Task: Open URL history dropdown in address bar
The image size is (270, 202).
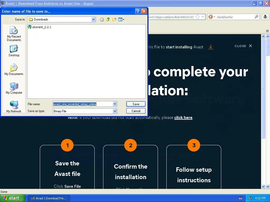Action: click(203, 17)
